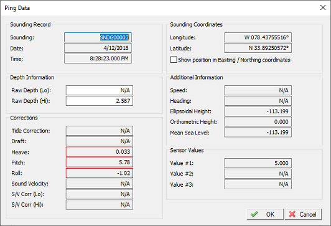Click the green checkmark OK button
The image size is (331, 226).
tap(265, 214)
